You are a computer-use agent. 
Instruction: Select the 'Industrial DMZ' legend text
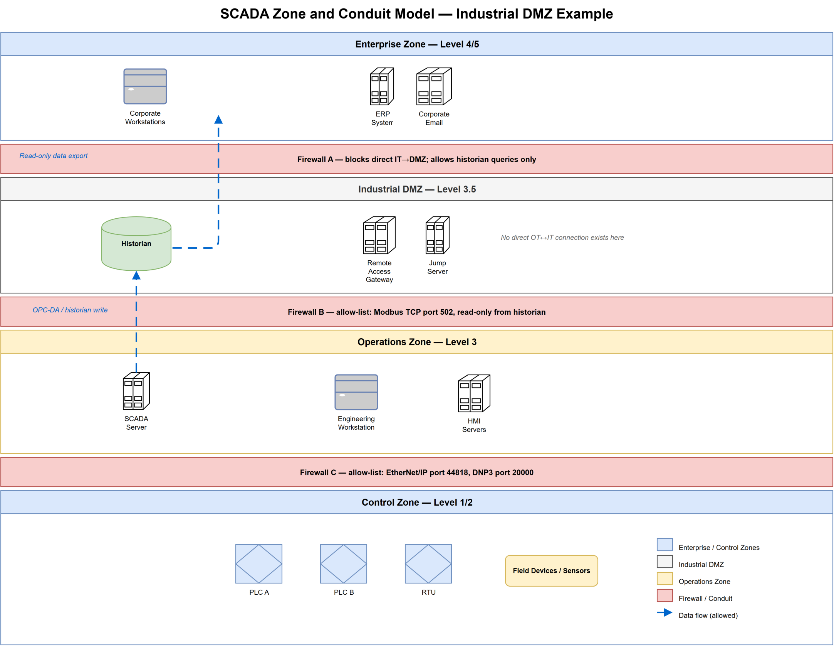tap(701, 565)
